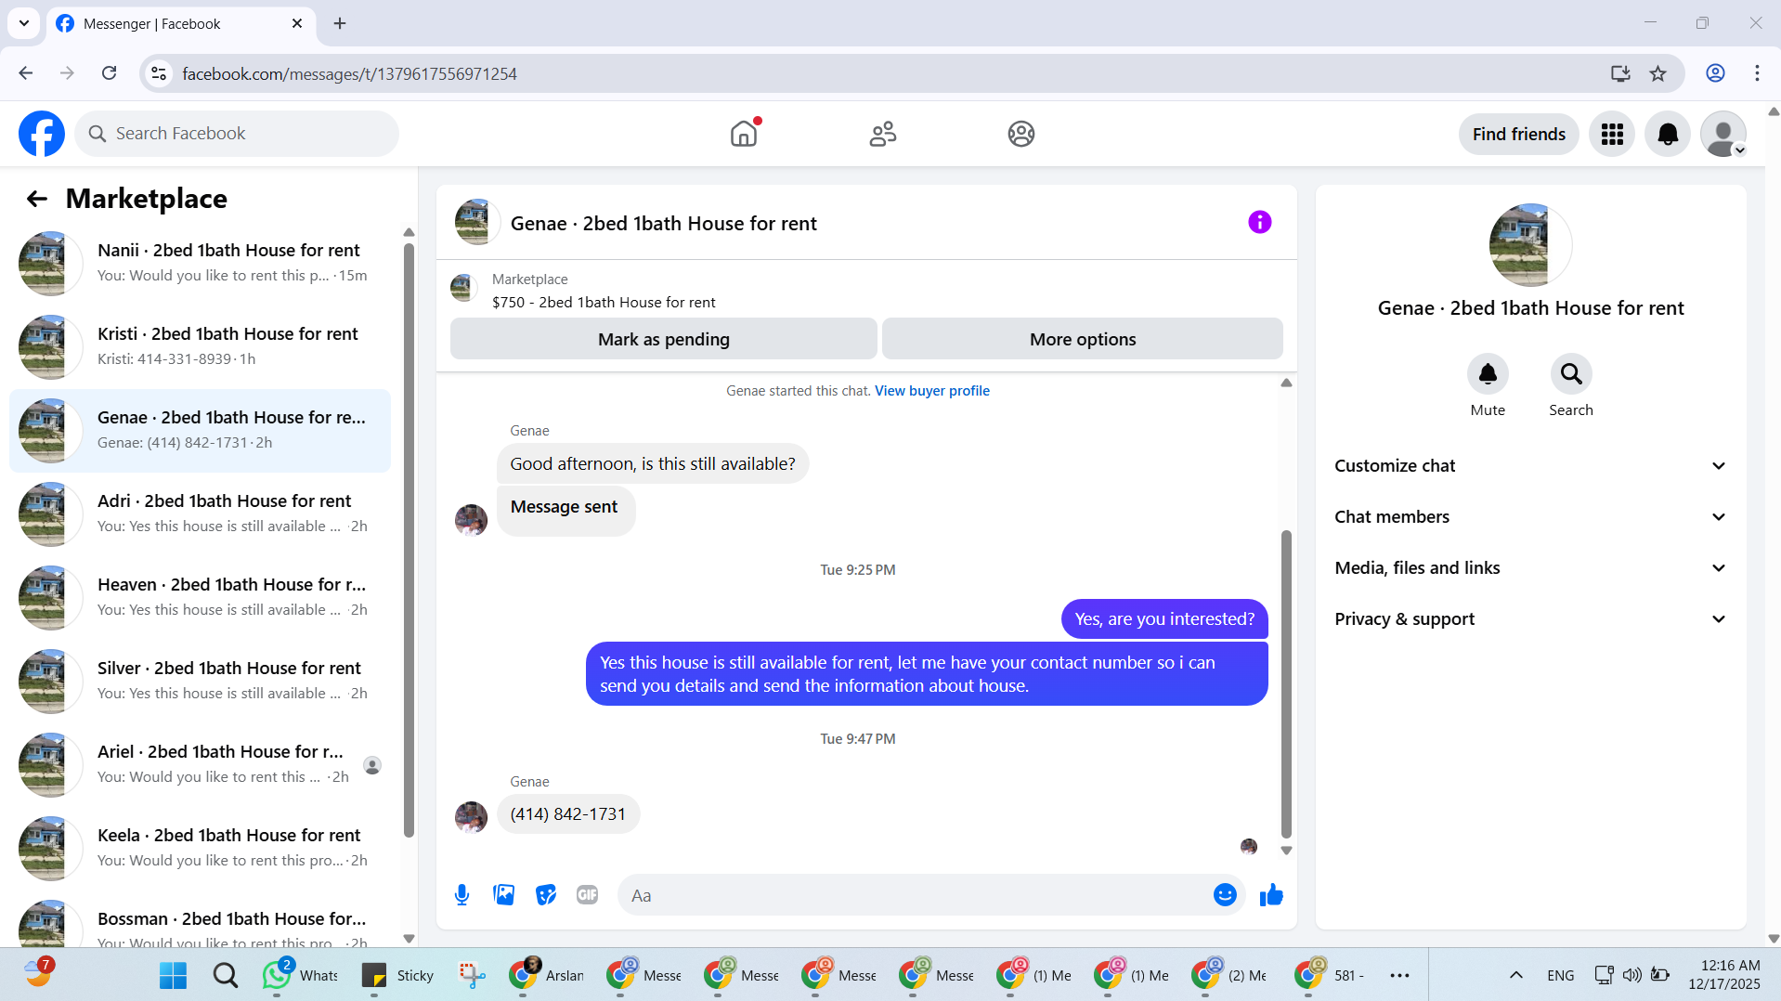Open the emoji picker smiley
This screenshot has height=1001, width=1781.
point(1225,895)
